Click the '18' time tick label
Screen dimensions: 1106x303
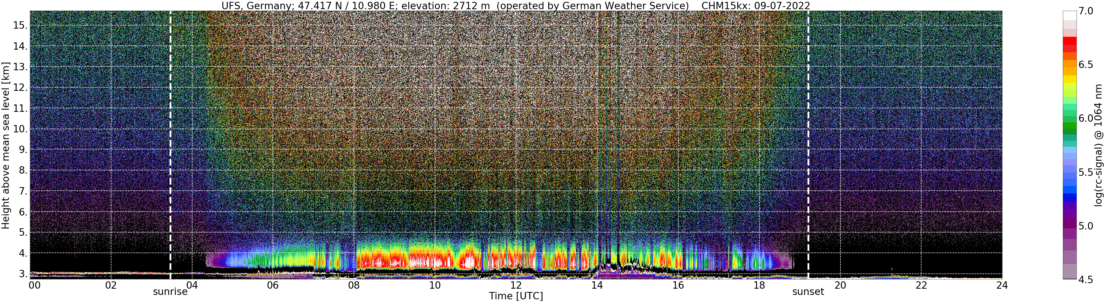coord(759,285)
